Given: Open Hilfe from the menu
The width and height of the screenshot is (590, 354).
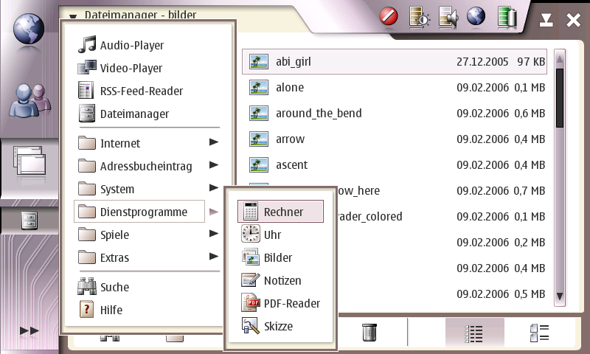Looking at the screenshot, I should pos(111,310).
